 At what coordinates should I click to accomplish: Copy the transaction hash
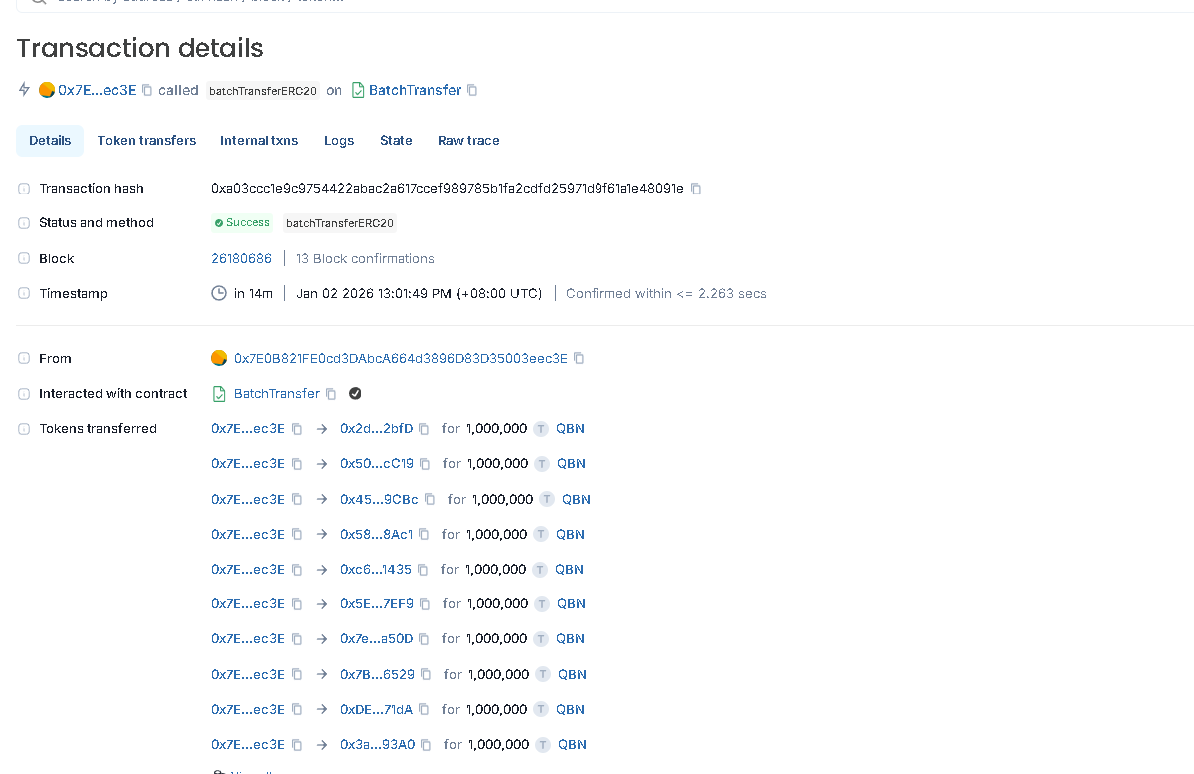pyautogui.click(x=696, y=188)
